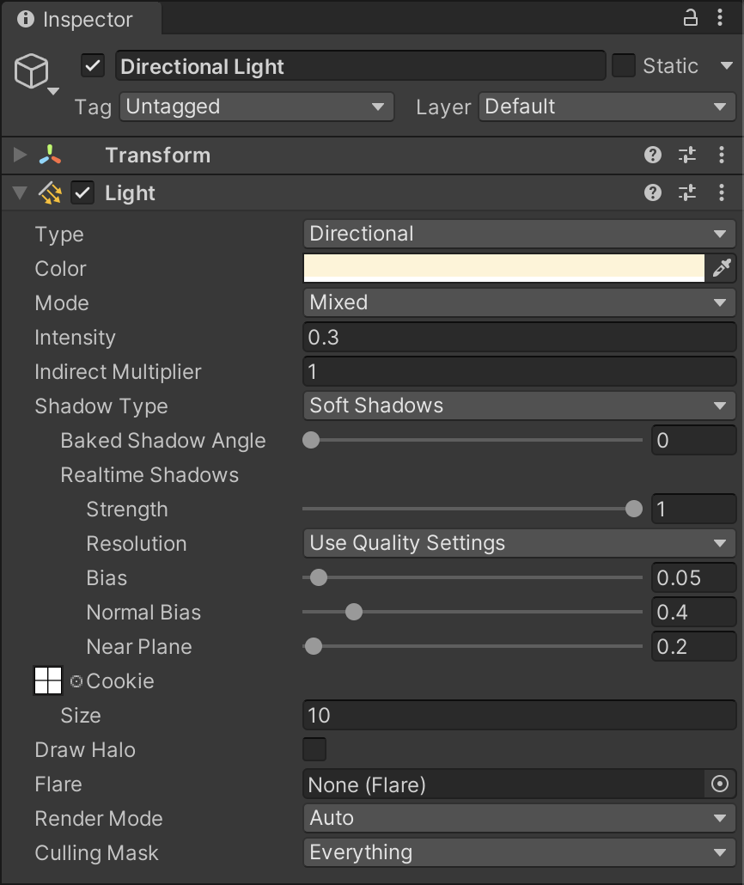Open Flare object picker
744x885 pixels.
click(720, 784)
